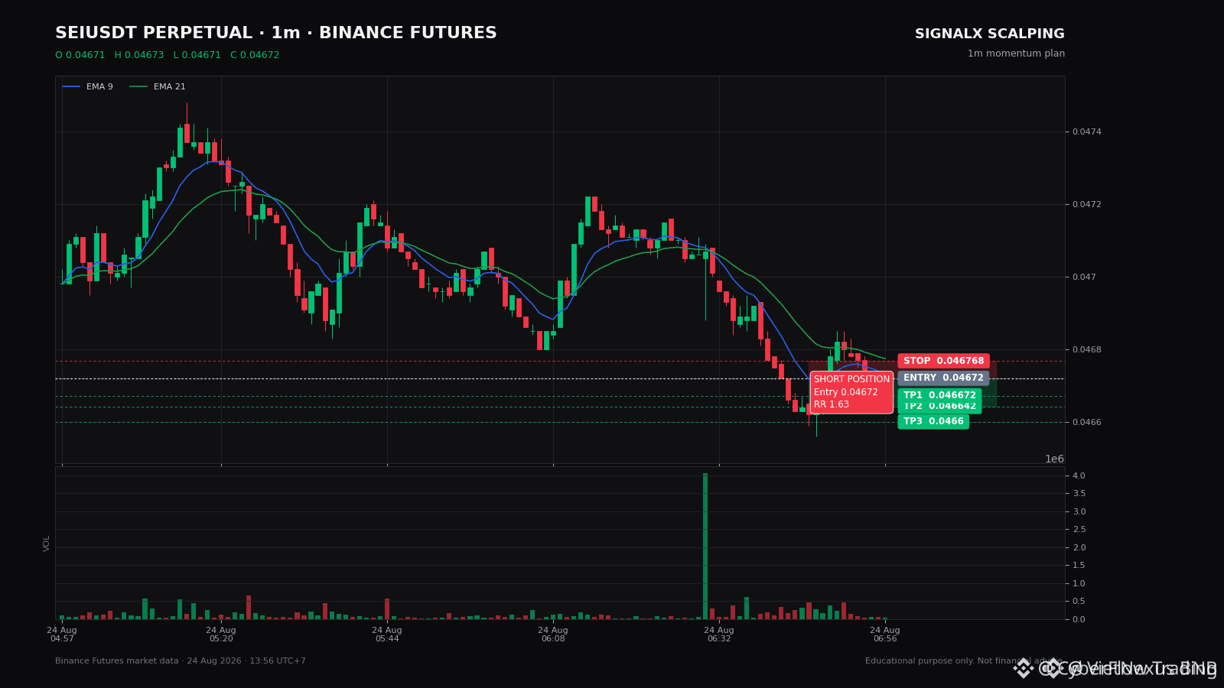Click the 1e6 volume scale multiplier

(x=1054, y=459)
